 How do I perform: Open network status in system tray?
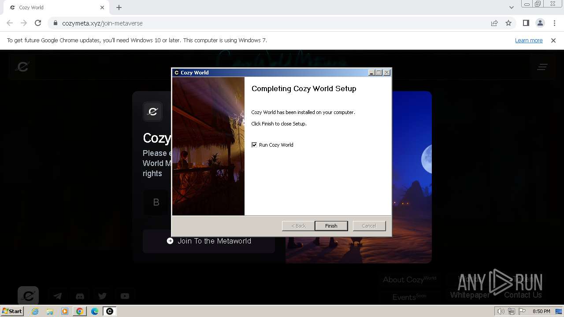(511, 311)
